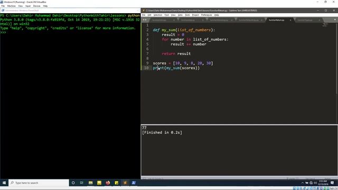Open Sublime Text Goto menu
338x190 pixels.
pyautogui.click(x=180, y=15)
